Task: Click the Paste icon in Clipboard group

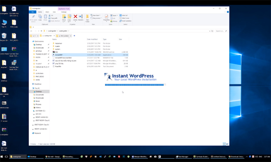Action: click(45, 17)
